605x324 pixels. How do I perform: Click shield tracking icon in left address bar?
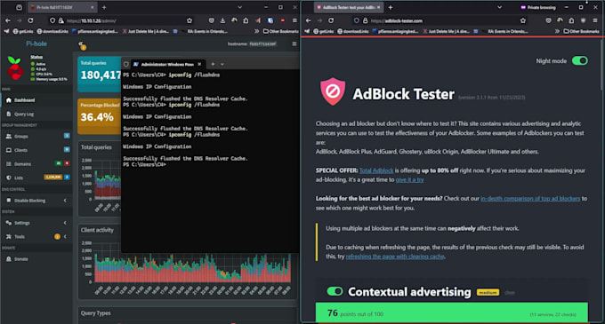pyautogui.click(x=52, y=20)
